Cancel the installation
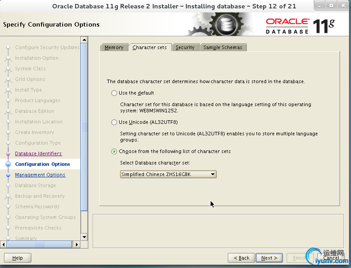This screenshot has width=351, height=268. (331, 258)
